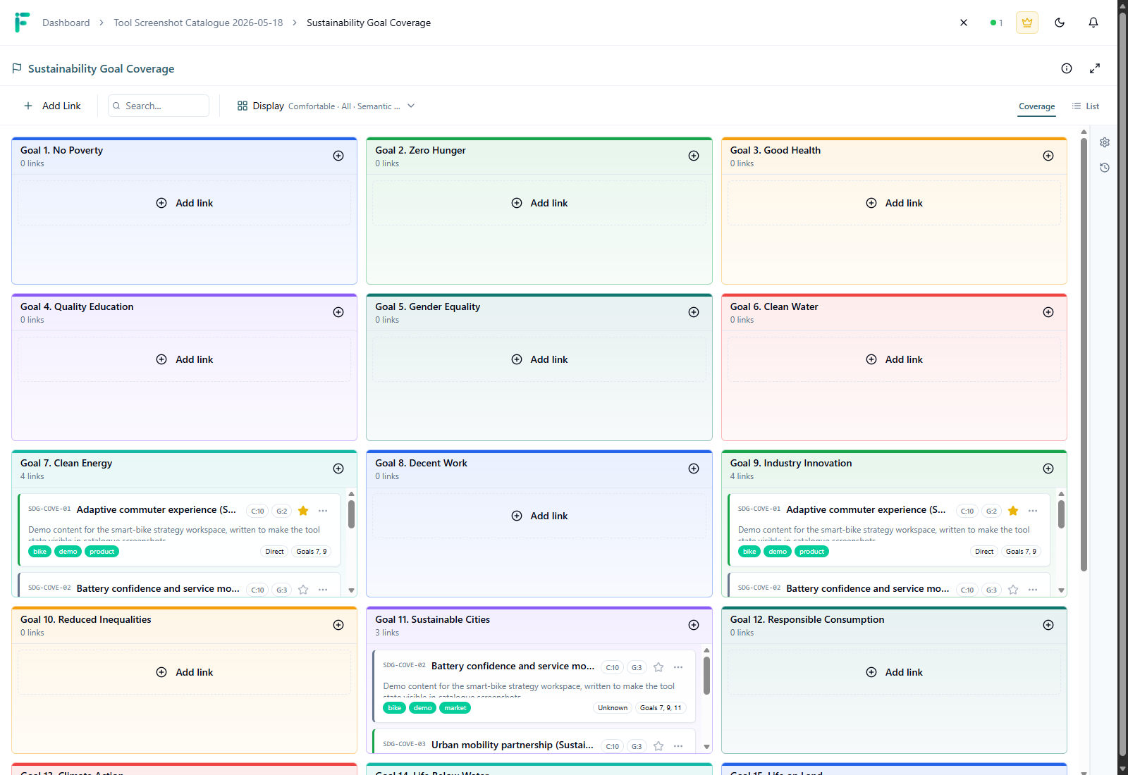This screenshot has height=775, width=1128.
Task: Open more options for Adaptive commuter in Goal 7
Action: coord(323,511)
